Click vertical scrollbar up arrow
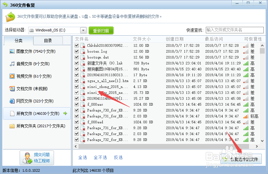Image resolution: width=268 pixels, height=174 pixels. click(262, 45)
